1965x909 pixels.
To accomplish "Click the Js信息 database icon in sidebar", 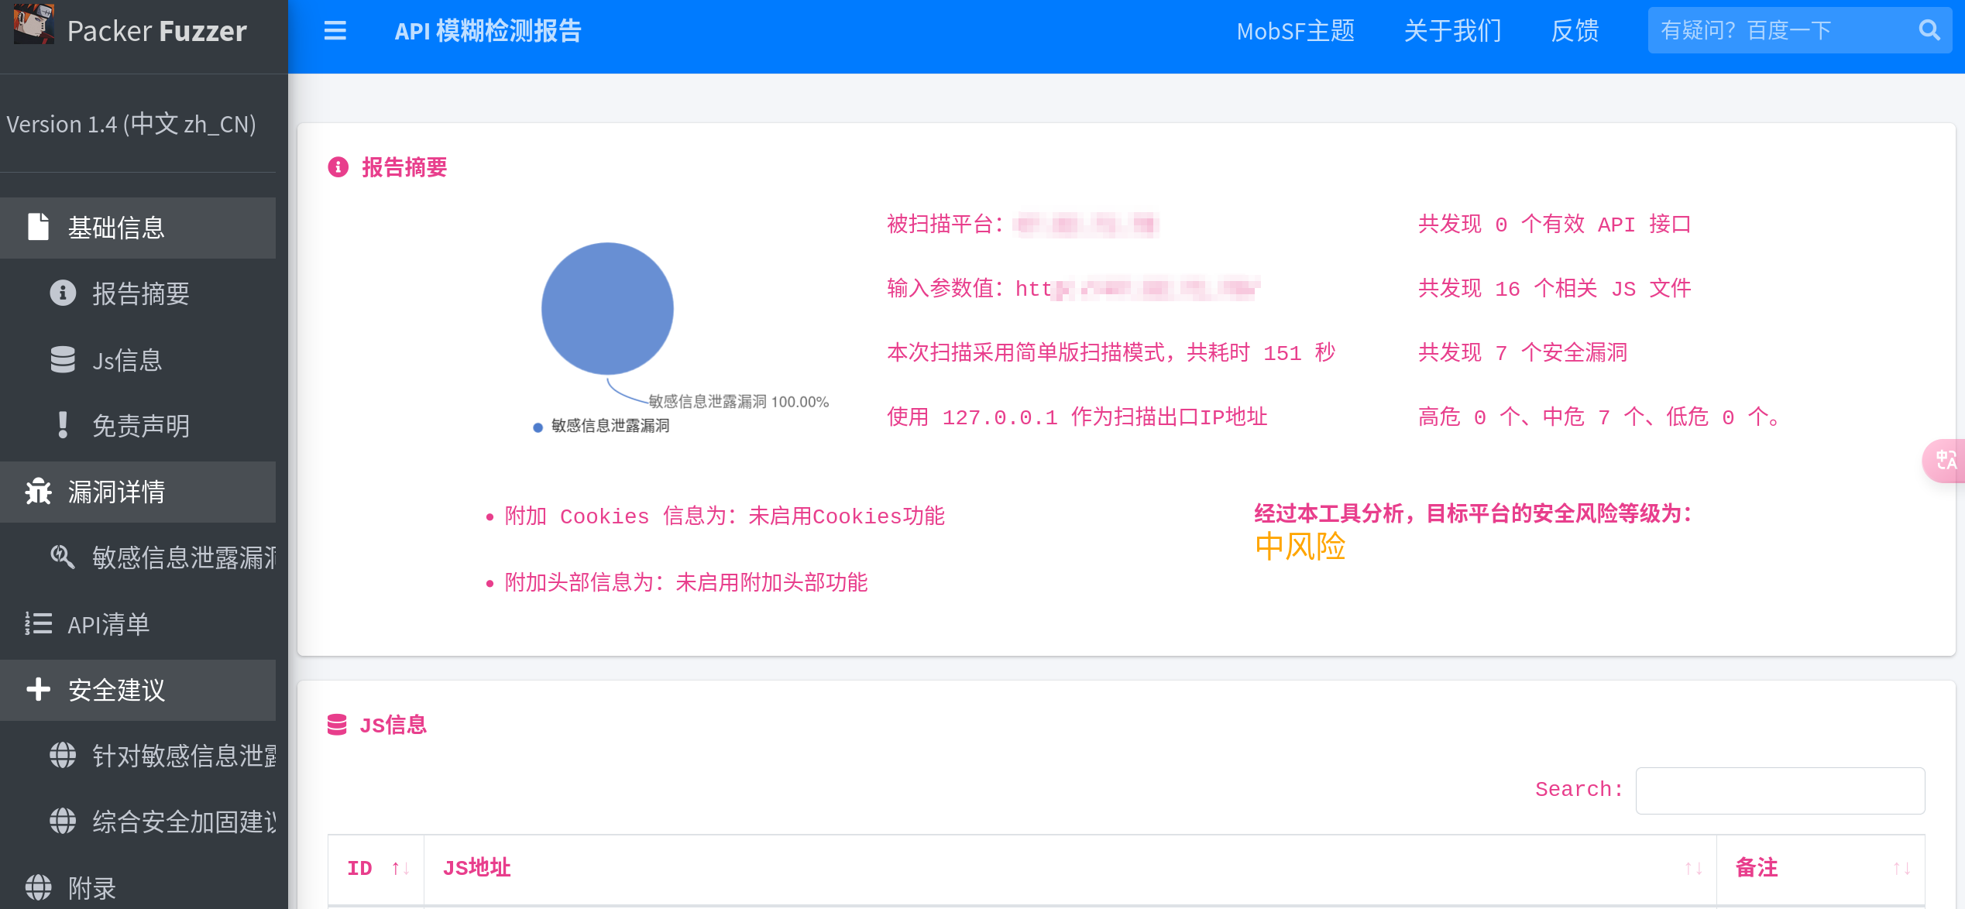I will pyautogui.click(x=63, y=359).
